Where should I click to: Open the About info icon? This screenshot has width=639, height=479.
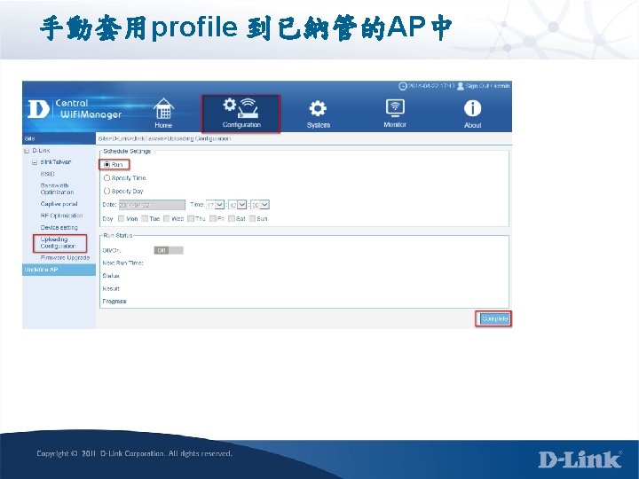[472, 108]
